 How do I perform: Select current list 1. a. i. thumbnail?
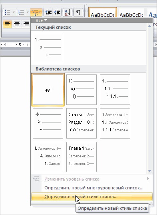click(x=48, y=48)
